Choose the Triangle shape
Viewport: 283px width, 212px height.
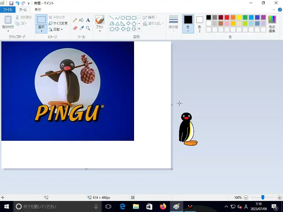pyautogui.click(x=117, y=23)
